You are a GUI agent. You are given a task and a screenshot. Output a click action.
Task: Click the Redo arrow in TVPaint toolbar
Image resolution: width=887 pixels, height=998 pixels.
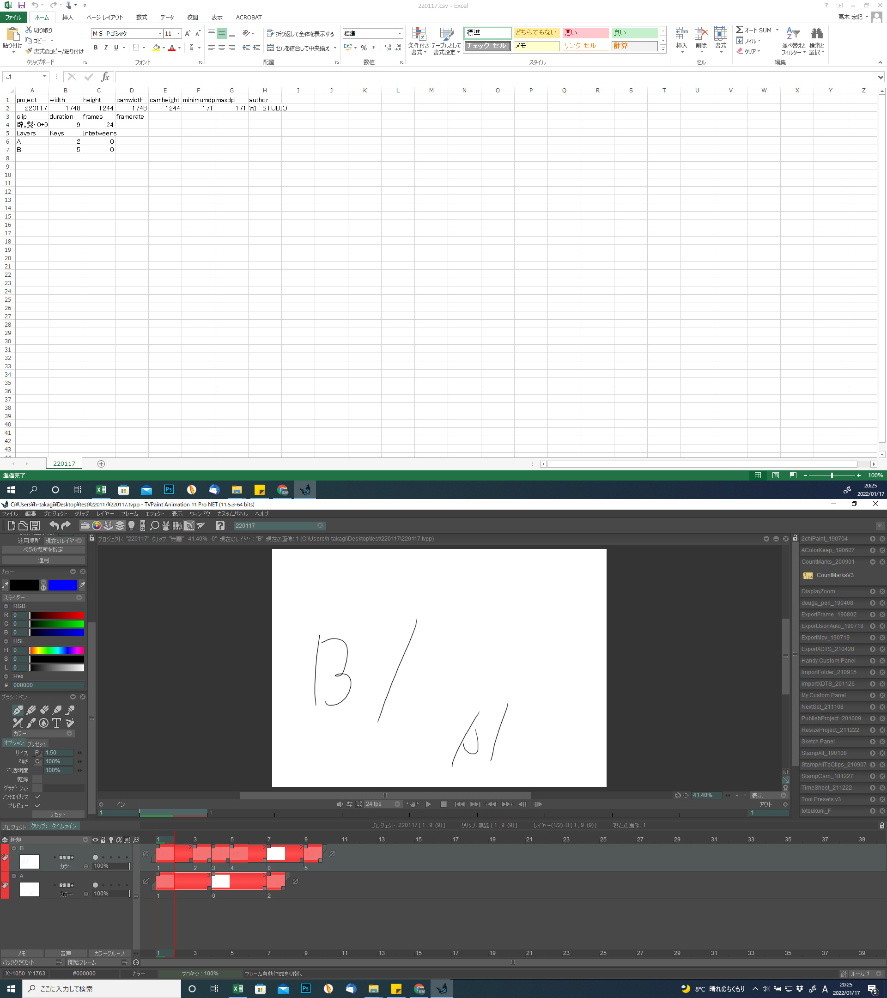point(66,525)
